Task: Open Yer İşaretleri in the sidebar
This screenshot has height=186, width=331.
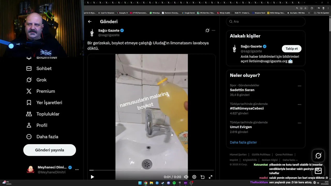Action: [x=44, y=103]
